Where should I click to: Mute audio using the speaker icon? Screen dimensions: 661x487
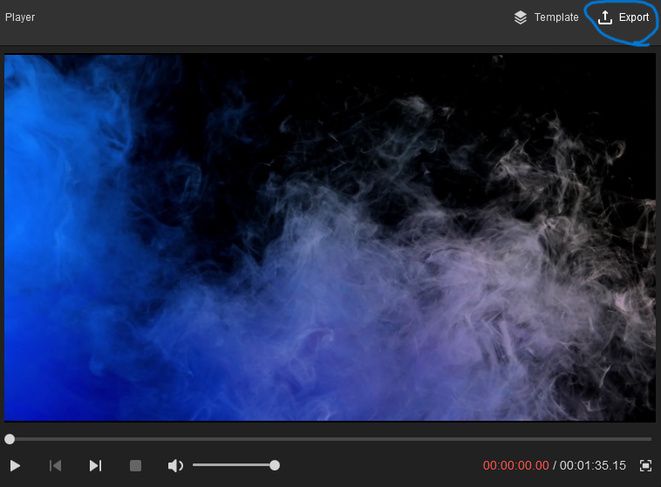click(175, 466)
